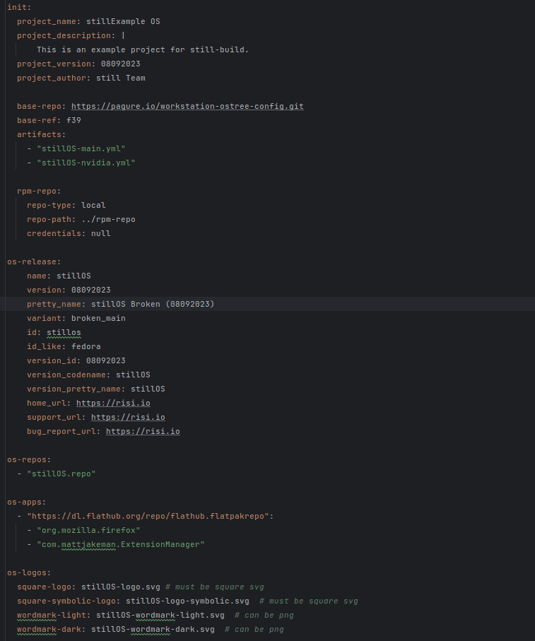Click the os-logos: key
This screenshot has height=641, width=535.
click(x=29, y=572)
